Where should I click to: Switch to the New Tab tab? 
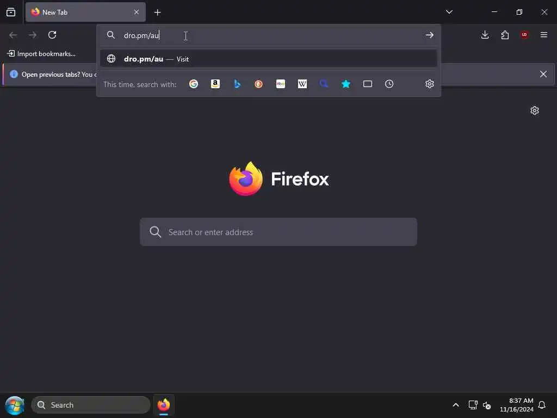pyautogui.click(x=85, y=12)
